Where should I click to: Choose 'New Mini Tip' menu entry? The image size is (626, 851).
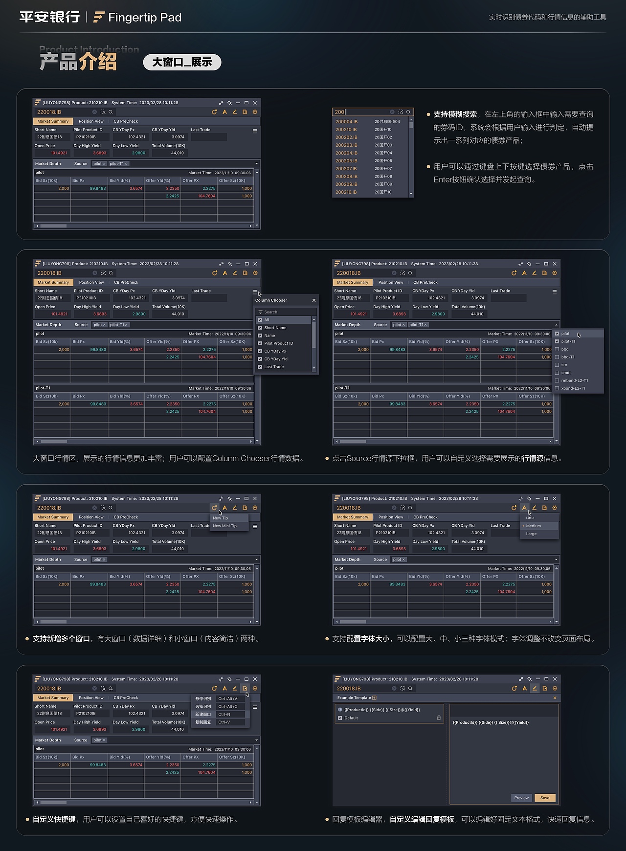pyautogui.click(x=229, y=526)
